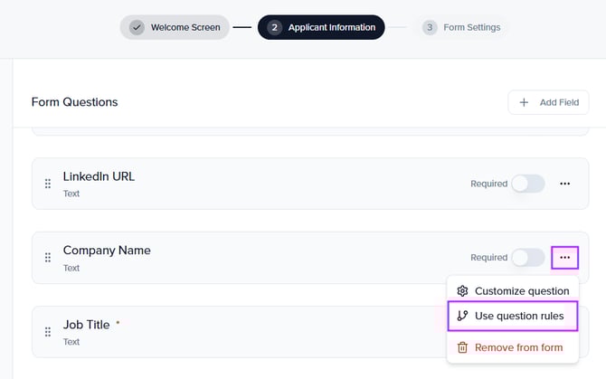This screenshot has height=379, width=606.
Task: Choose Use question rules menu entry
Action: [x=519, y=316]
